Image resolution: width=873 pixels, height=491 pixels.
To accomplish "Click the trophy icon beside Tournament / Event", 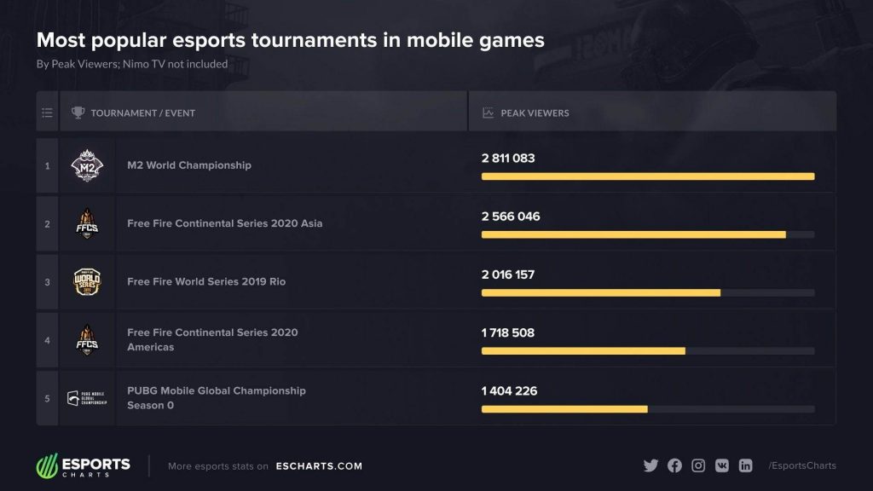I will (x=78, y=113).
